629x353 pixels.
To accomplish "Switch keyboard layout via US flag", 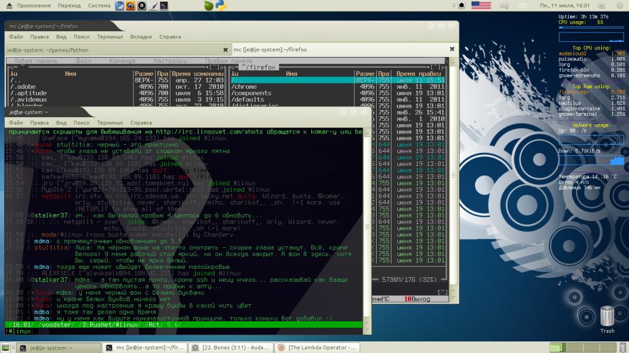I will click(x=481, y=5).
